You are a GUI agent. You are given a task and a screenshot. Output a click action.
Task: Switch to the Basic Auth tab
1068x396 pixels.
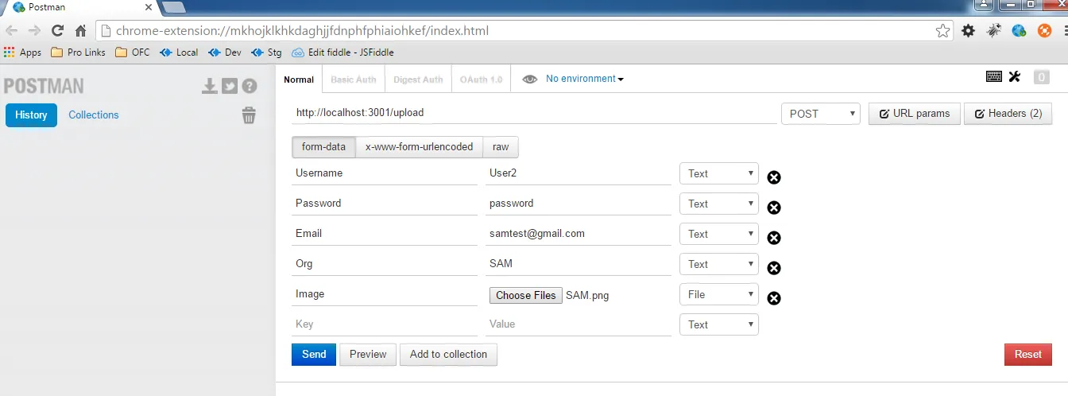tap(354, 80)
